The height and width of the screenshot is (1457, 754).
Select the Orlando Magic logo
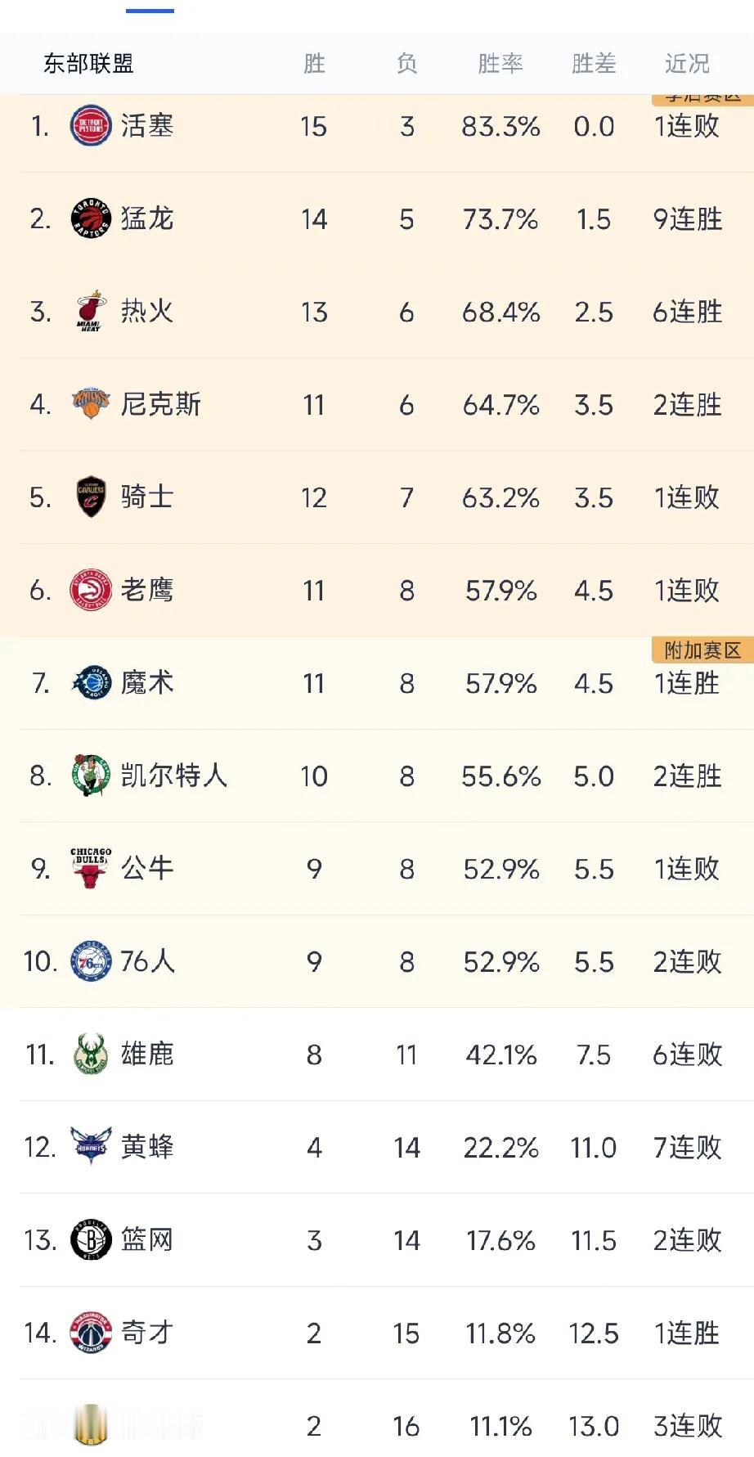90,683
